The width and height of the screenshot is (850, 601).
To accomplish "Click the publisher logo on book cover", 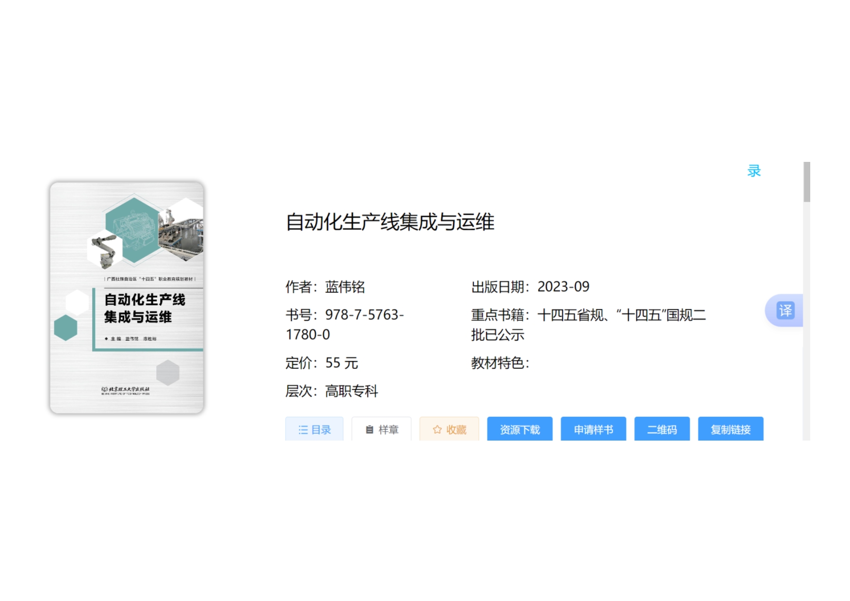I will point(126,390).
